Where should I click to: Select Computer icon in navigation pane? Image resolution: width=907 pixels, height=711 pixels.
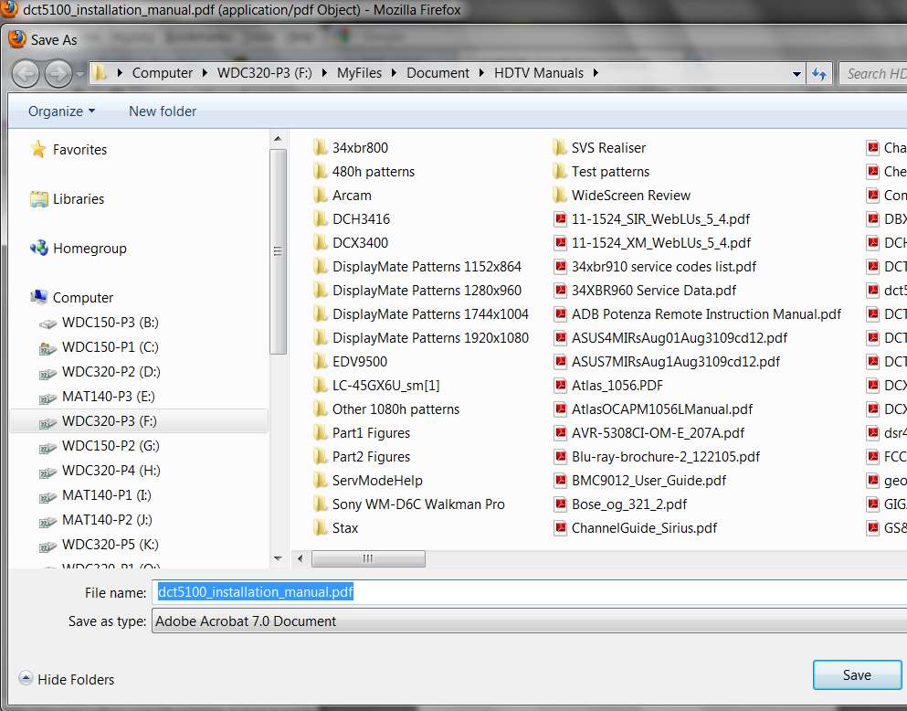tap(38, 297)
